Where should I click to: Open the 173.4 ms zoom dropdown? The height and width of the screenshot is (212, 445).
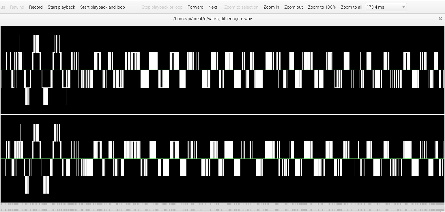(x=386, y=7)
